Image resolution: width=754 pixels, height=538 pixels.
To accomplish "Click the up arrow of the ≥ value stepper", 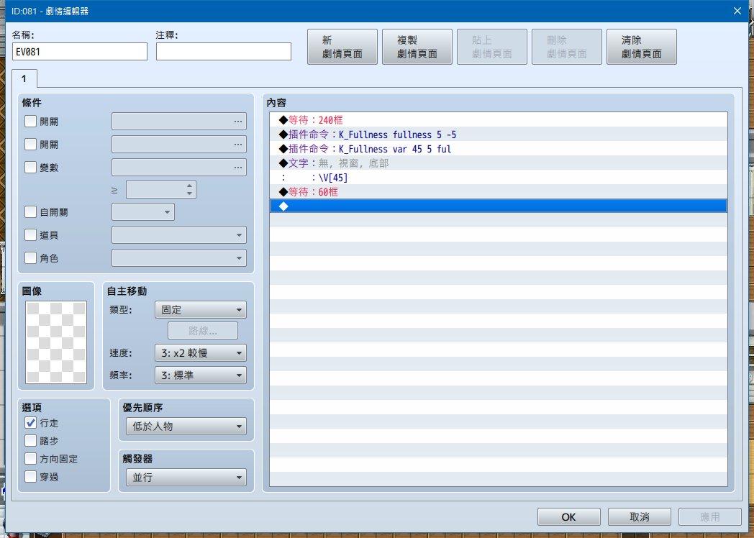I will tap(189, 186).
